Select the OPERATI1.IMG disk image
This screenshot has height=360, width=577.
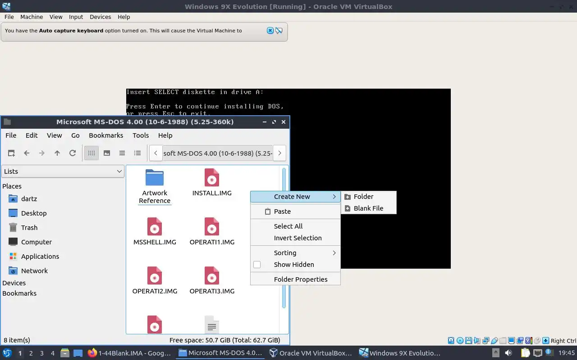(x=212, y=232)
